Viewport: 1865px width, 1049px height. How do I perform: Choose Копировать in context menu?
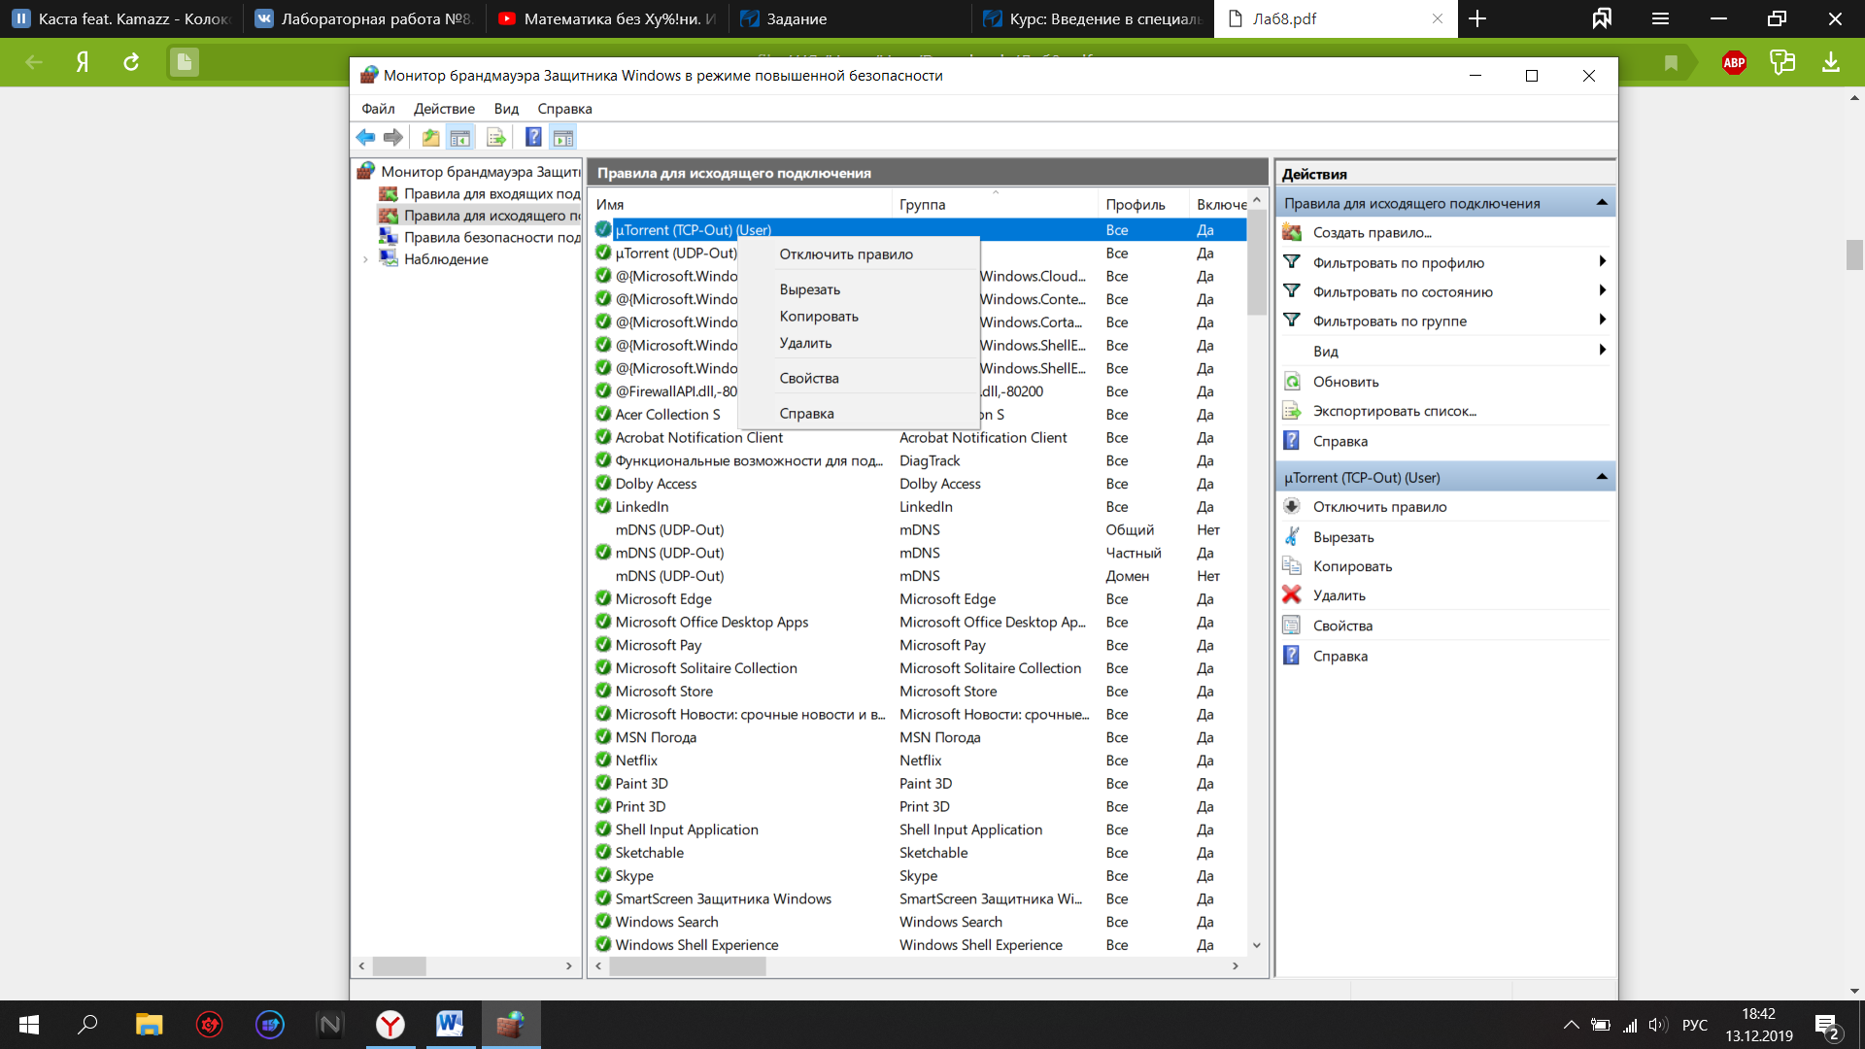coord(858,317)
